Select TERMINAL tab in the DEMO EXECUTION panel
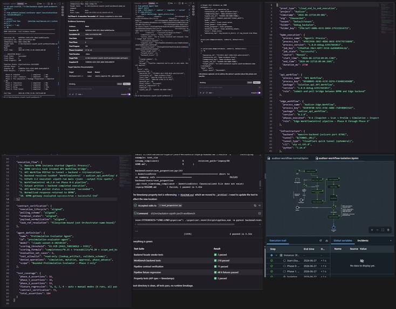This screenshot has width=396, height=309. click(x=20, y=4)
